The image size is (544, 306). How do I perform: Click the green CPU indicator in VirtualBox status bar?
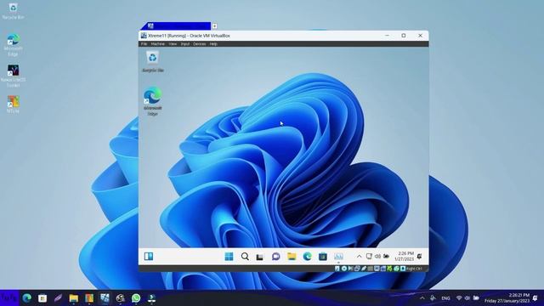click(x=389, y=269)
